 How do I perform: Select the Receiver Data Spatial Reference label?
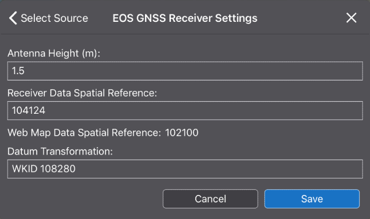(82, 93)
